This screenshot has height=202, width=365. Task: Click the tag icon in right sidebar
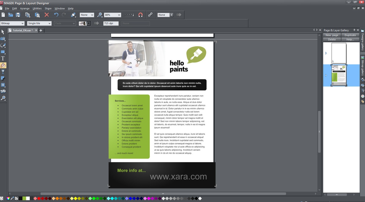[x=362, y=102]
